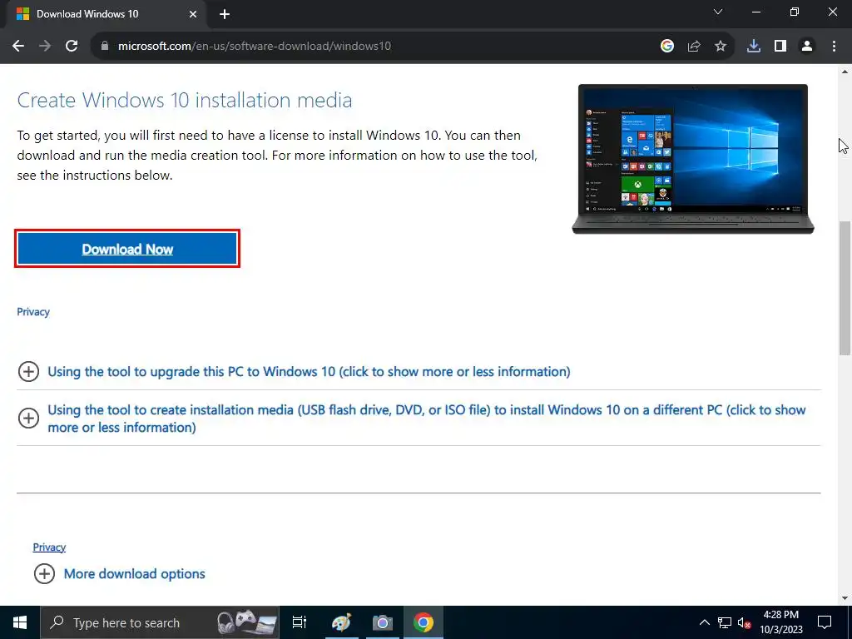The height and width of the screenshot is (639, 852).
Task: Open the Privacy link under Download Now
Action: [x=33, y=312]
